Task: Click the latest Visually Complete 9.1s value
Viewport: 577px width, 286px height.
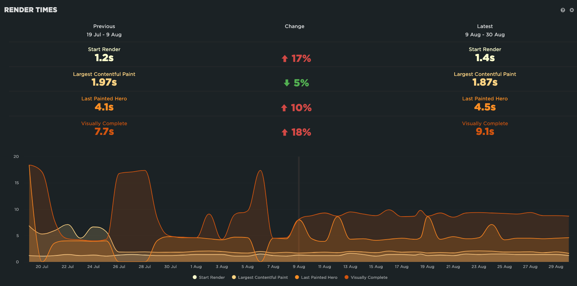Action: point(485,132)
